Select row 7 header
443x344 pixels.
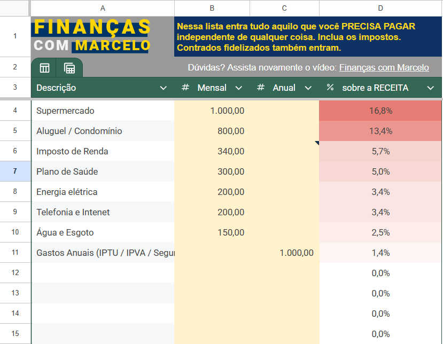(x=15, y=171)
